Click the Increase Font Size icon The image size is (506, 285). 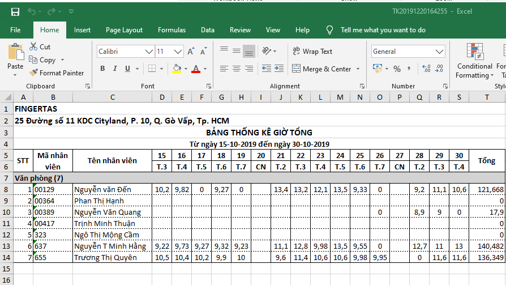(x=191, y=52)
